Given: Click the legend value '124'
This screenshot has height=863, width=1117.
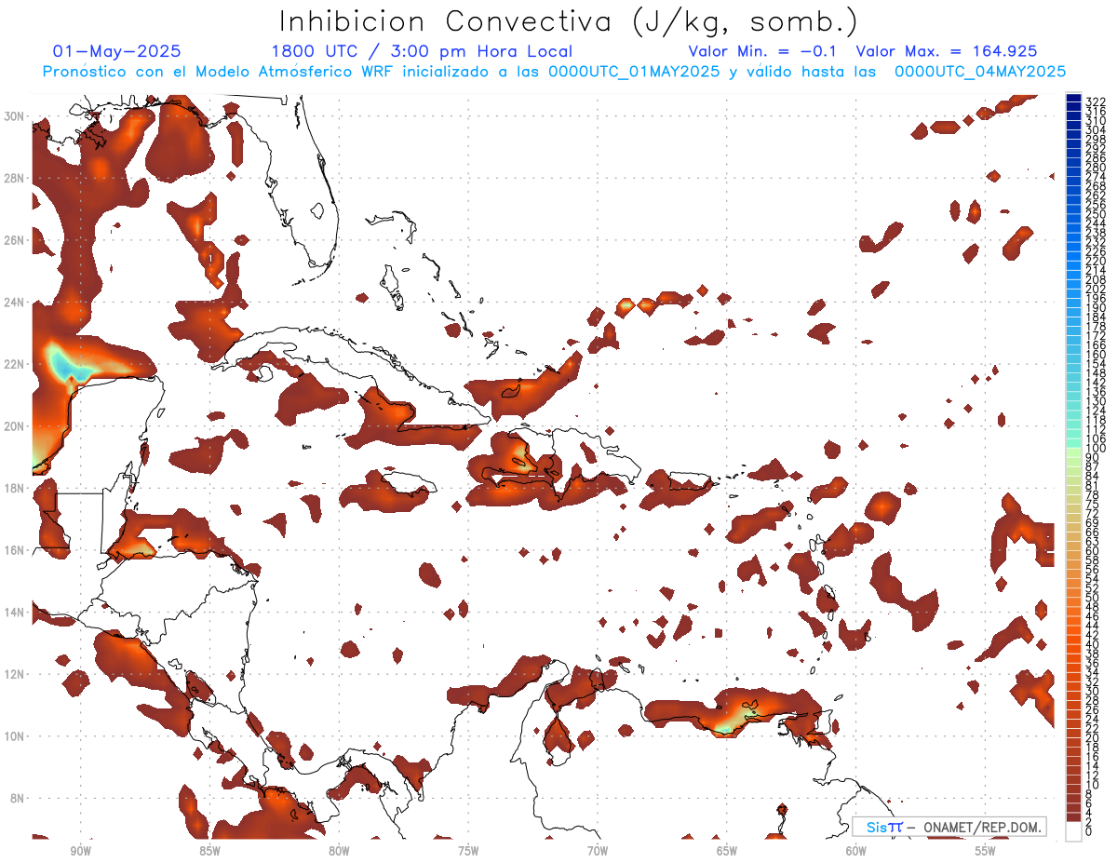Looking at the screenshot, I should pyautogui.click(x=1096, y=411).
